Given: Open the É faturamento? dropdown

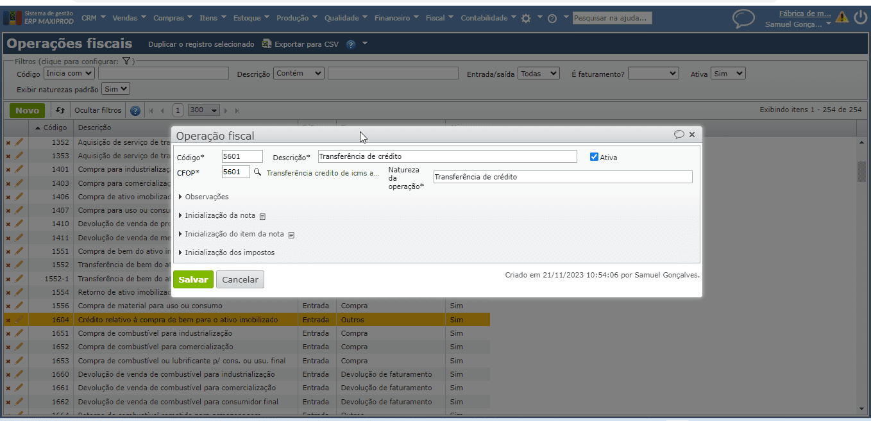Looking at the screenshot, I should 653,74.
